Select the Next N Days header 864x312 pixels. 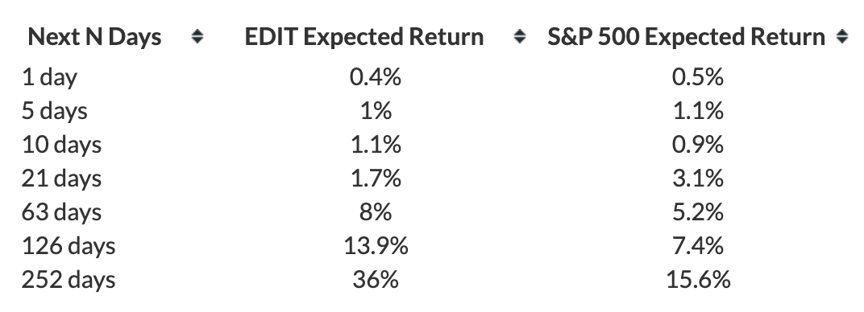(94, 37)
